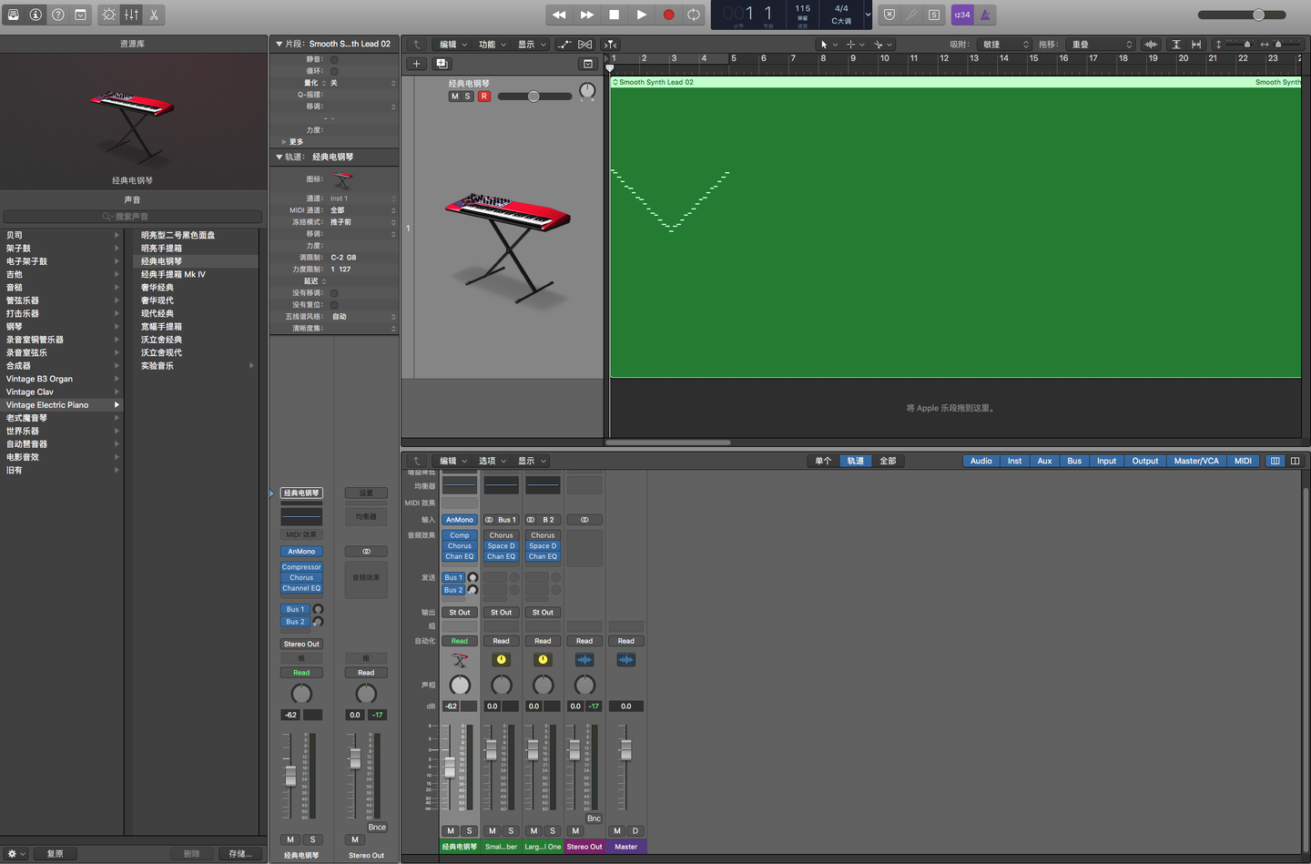Toggle the Flex show/hide icon
This screenshot has width=1311, height=864.
tap(584, 44)
